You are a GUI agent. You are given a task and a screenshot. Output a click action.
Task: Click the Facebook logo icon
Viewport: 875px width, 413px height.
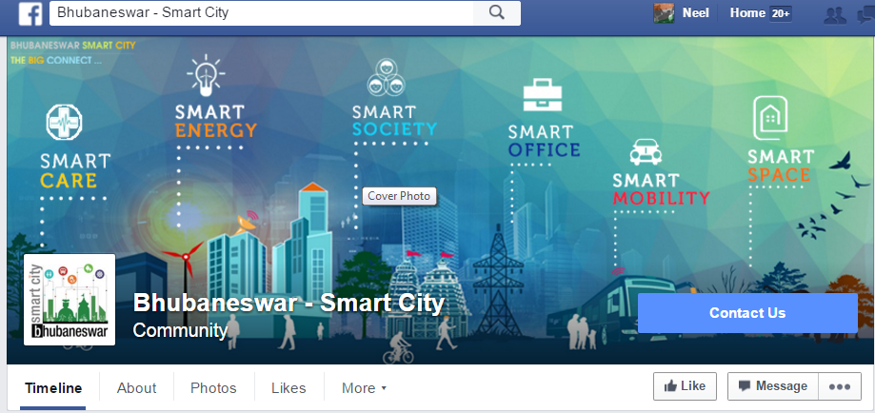click(30, 13)
